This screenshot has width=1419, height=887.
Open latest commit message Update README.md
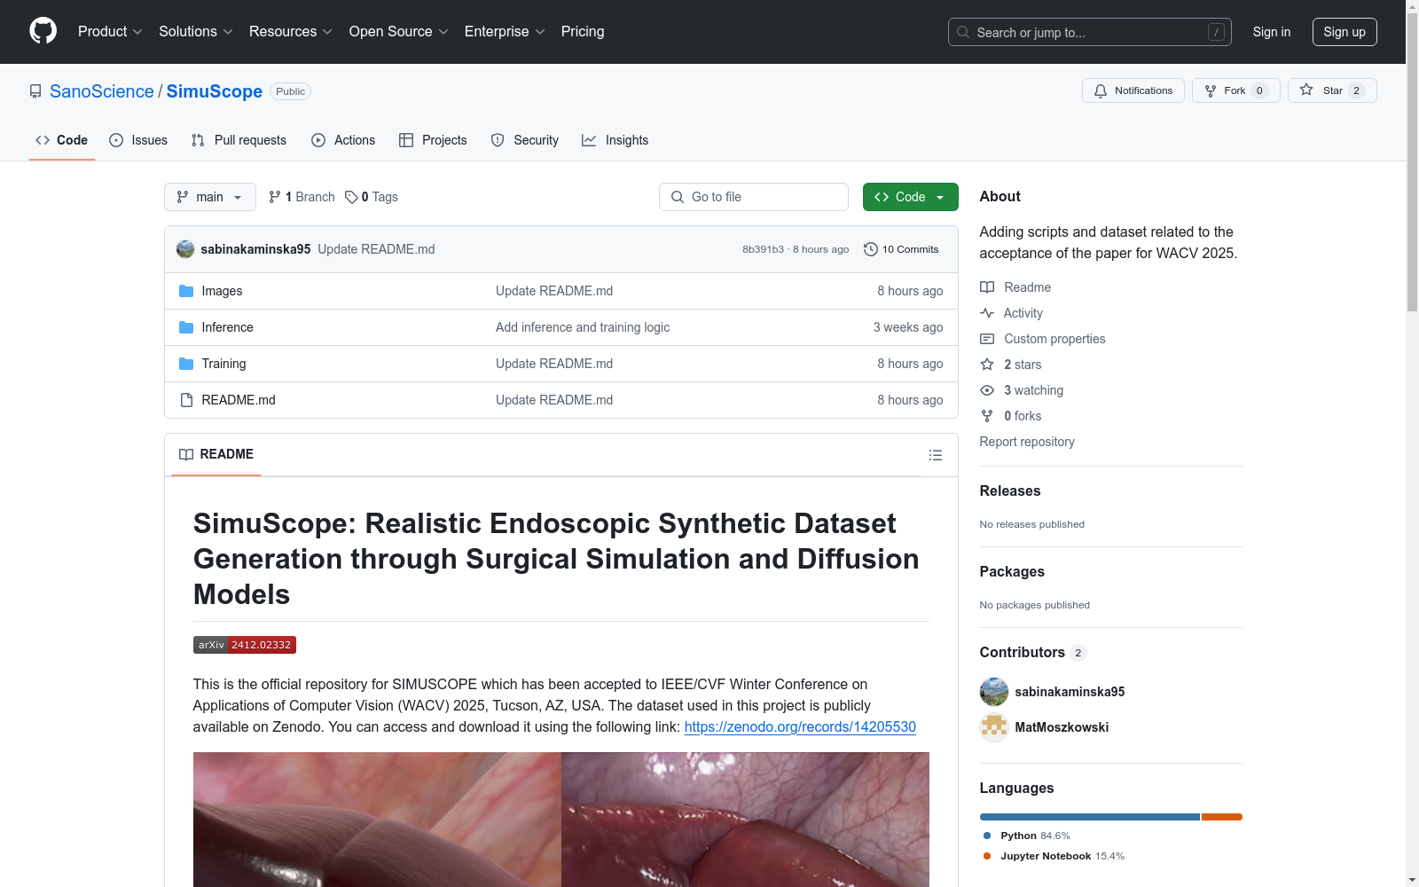pos(376,249)
